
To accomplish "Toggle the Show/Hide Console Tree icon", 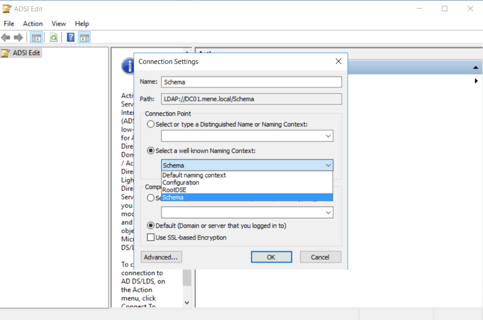I will (36, 38).
